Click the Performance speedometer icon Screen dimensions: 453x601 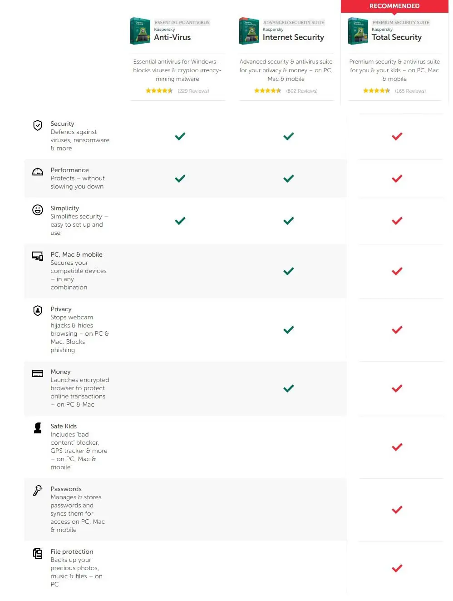pos(38,172)
